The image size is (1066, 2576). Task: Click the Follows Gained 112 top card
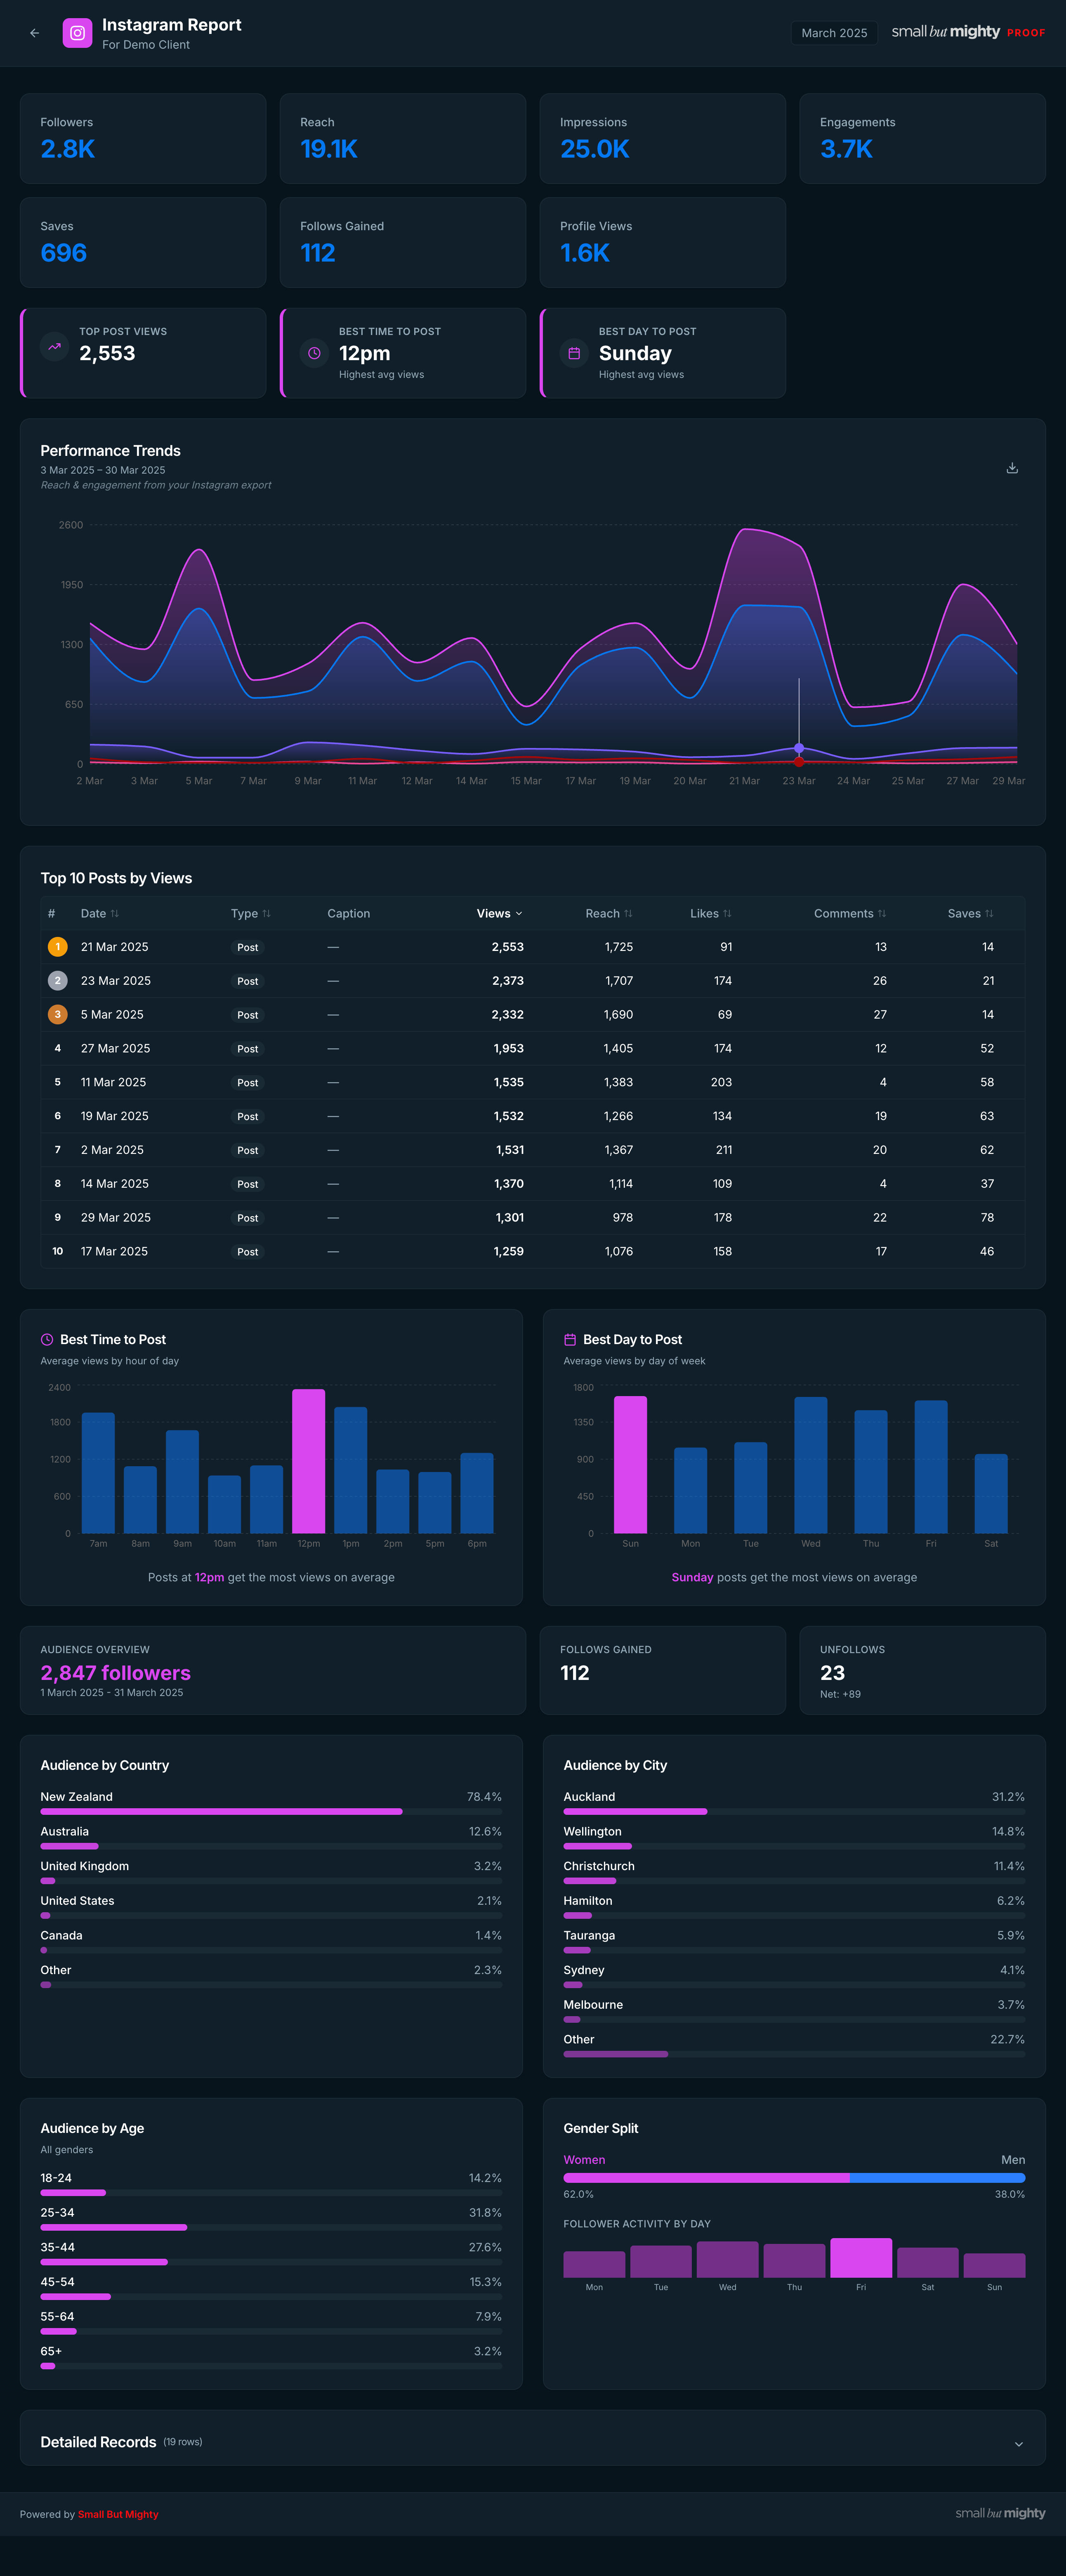tap(403, 243)
